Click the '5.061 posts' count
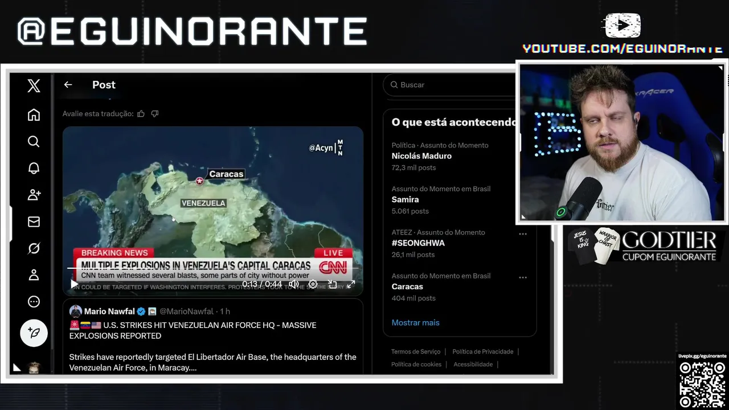The height and width of the screenshot is (410, 729). pos(410,211)
